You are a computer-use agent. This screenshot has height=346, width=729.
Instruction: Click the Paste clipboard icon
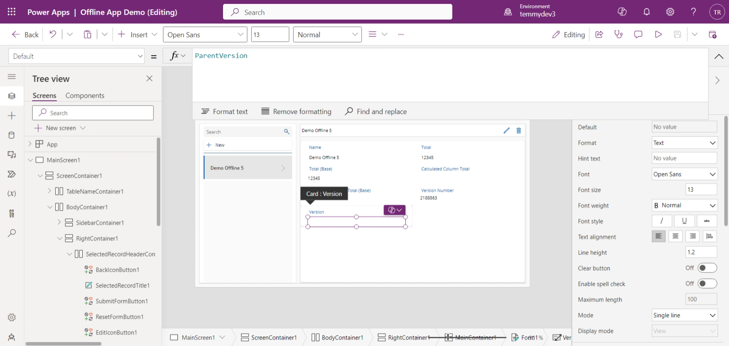pyautogui.click(x=87, y=34)
